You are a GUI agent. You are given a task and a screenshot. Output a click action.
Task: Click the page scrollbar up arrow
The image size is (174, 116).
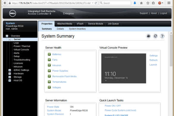point(171,33)
